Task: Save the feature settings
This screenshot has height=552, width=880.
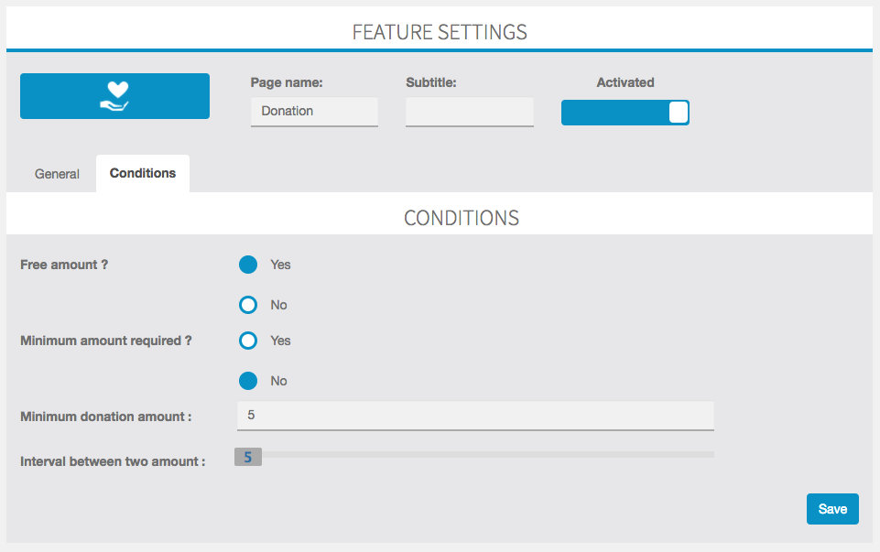Action: coord(833,509)
